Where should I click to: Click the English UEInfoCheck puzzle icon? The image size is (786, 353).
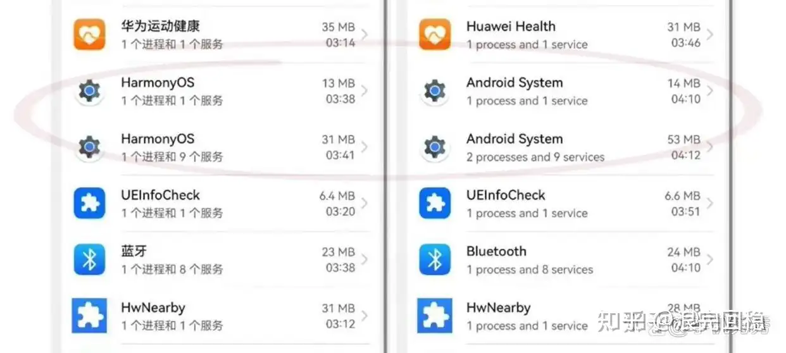tap(435, 203)
